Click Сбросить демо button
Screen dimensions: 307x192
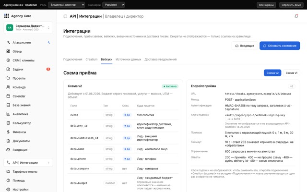(x=291, y=5)
